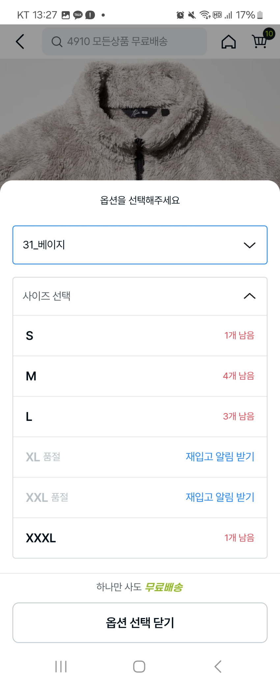Open the 31_베이지 color dropdown

point(140,245)
